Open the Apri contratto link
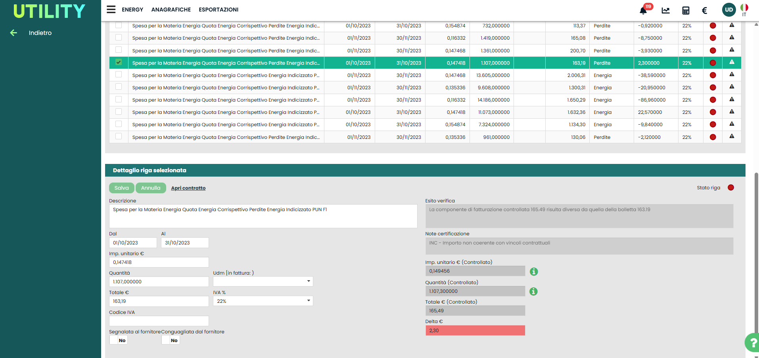 pos(188,188)
